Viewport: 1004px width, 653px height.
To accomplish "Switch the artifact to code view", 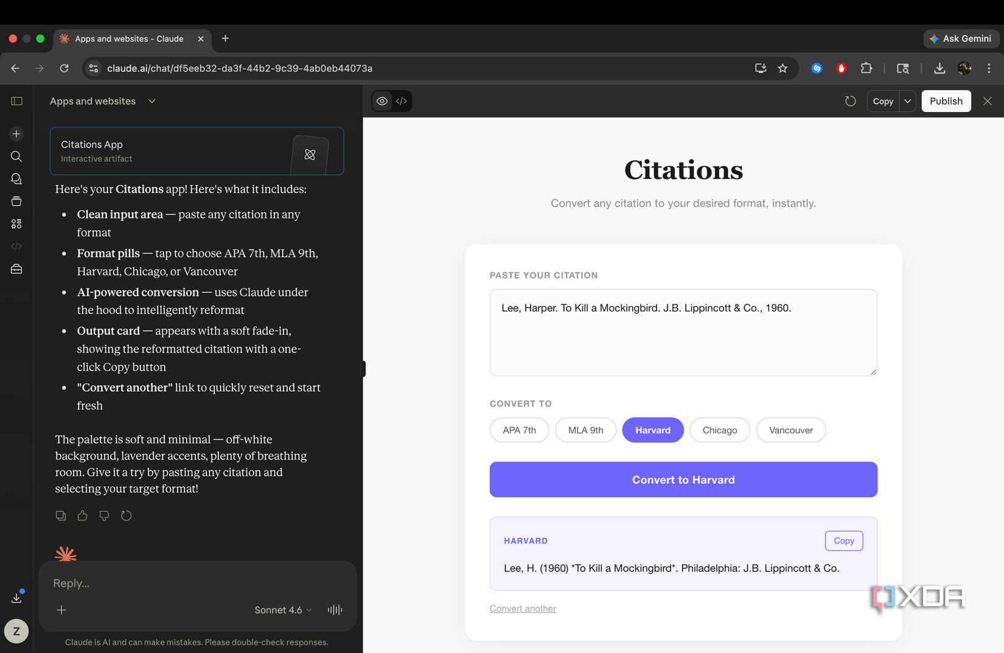I will coord(401,101).
